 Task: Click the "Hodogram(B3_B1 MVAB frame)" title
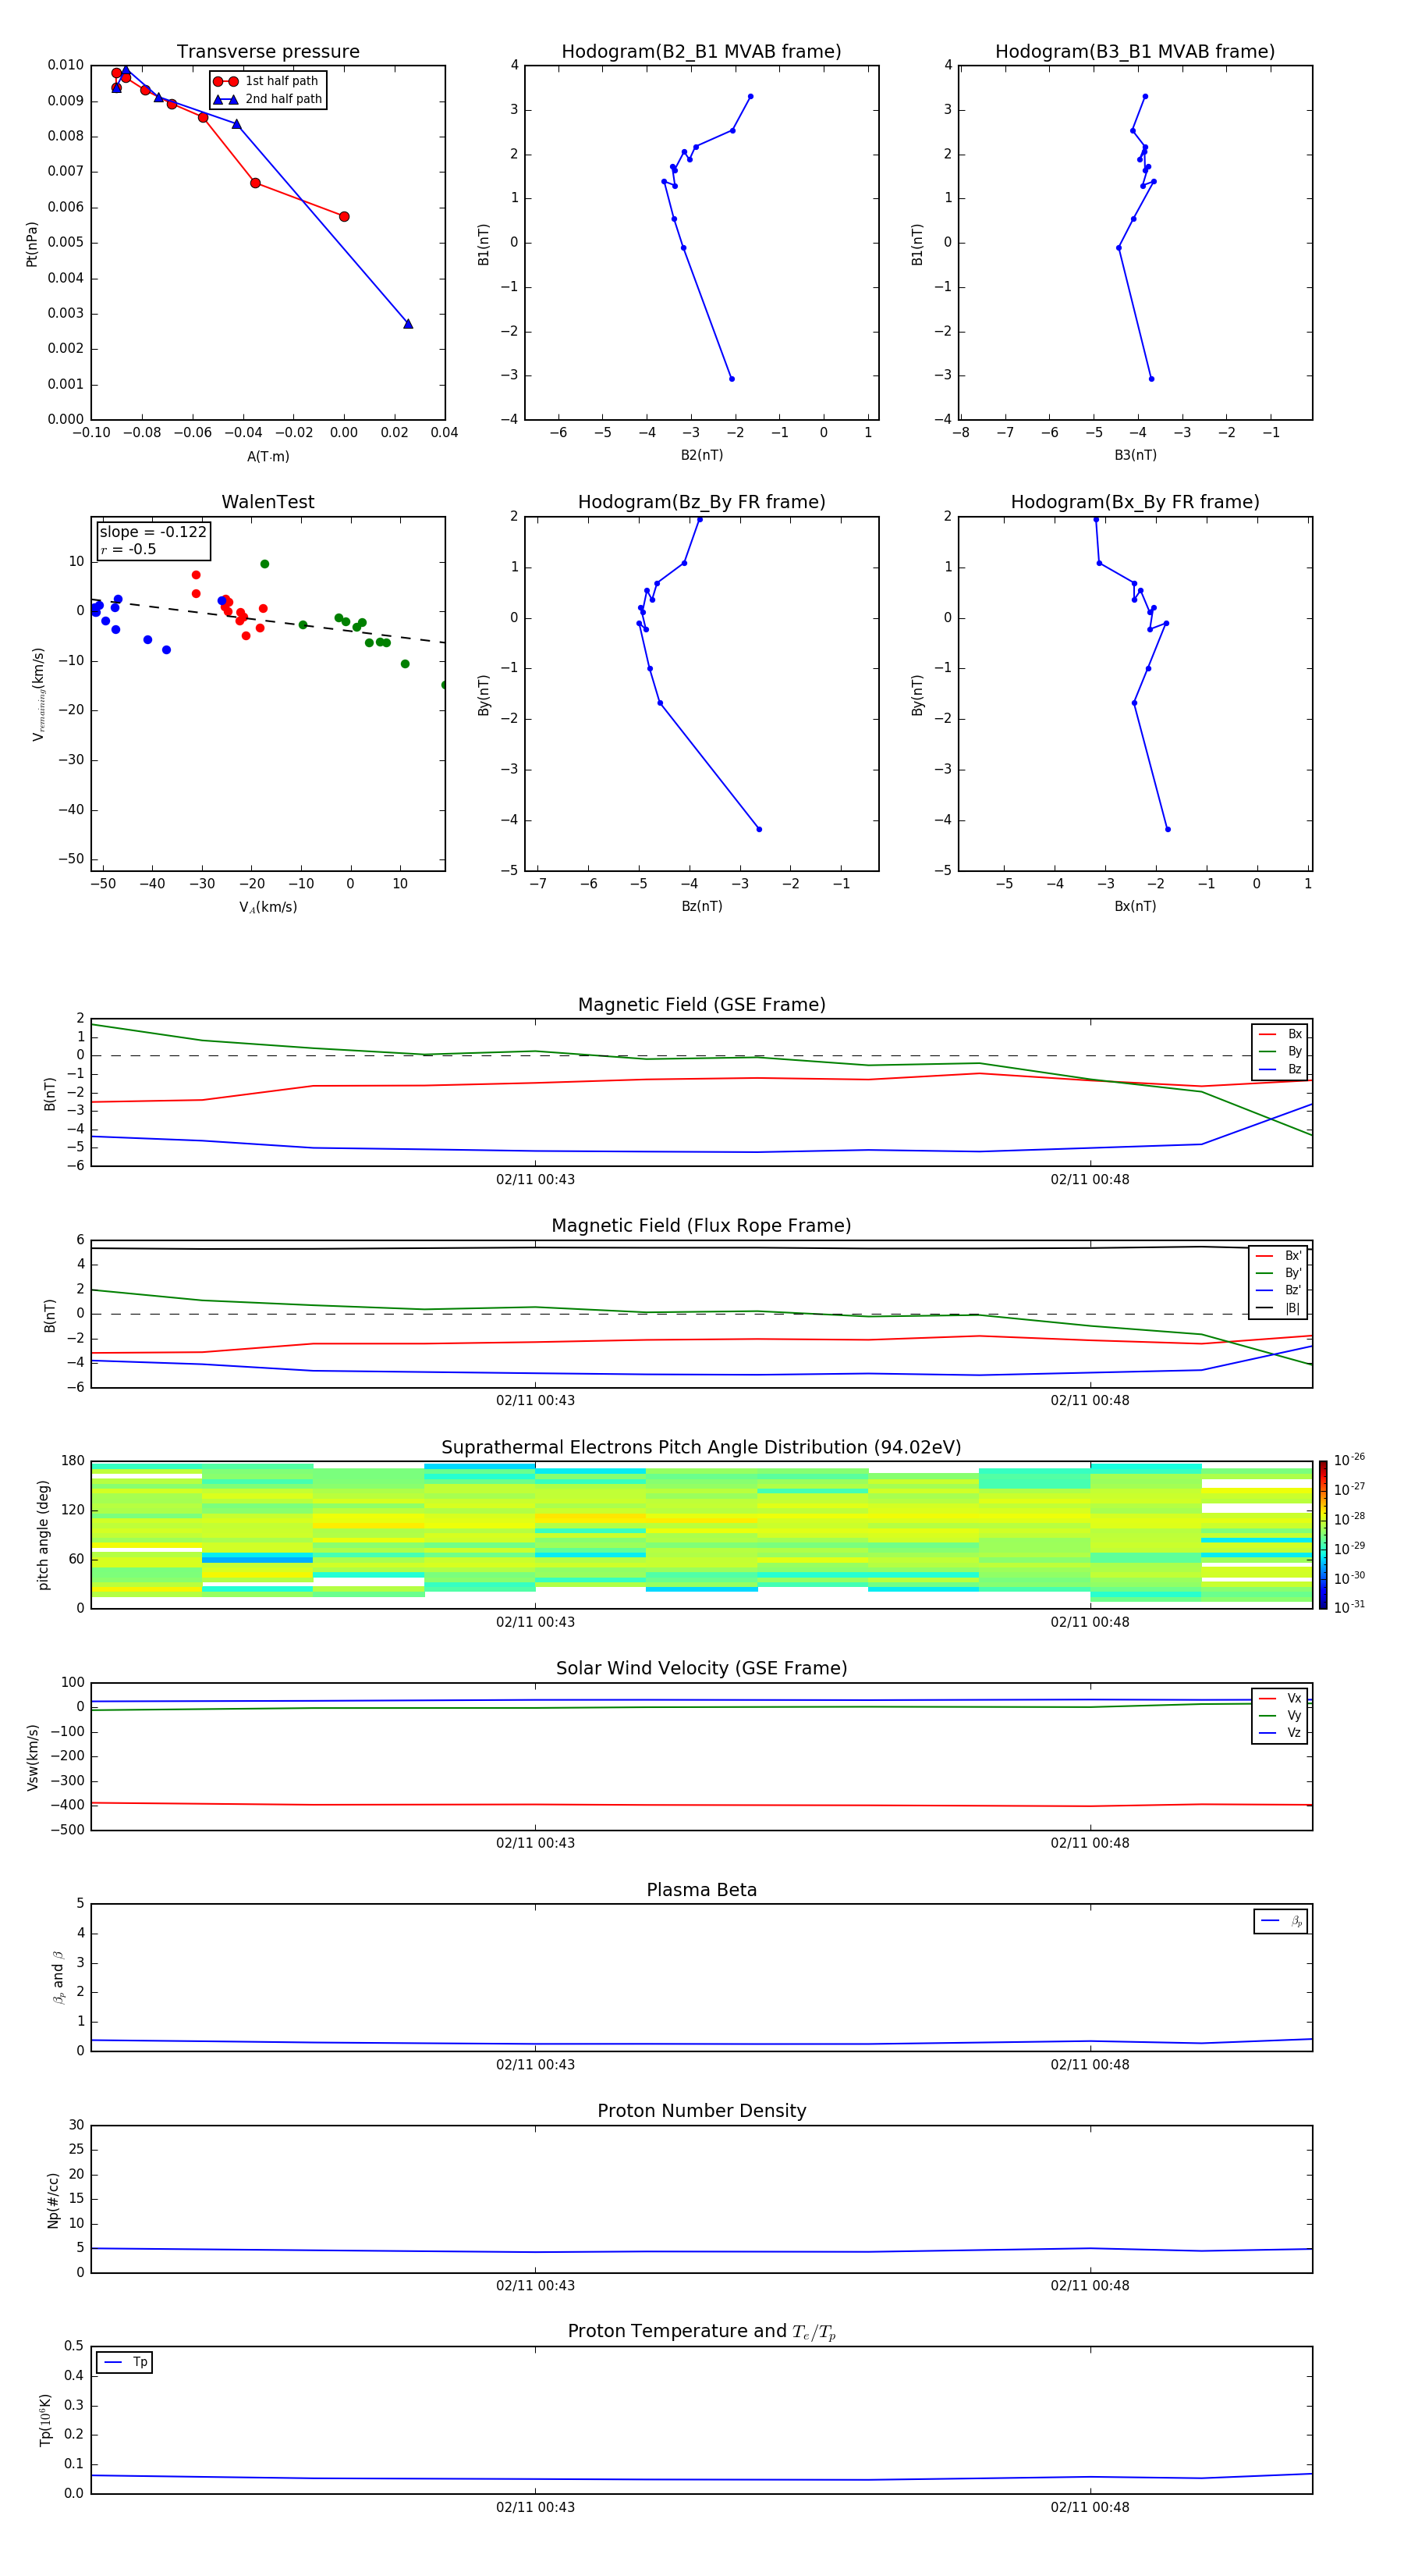tap(1135, 52)
